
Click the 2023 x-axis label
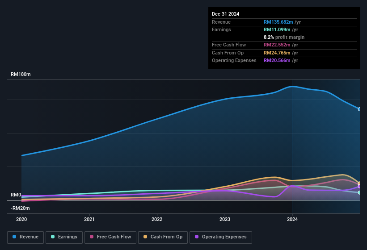(225, 219)
